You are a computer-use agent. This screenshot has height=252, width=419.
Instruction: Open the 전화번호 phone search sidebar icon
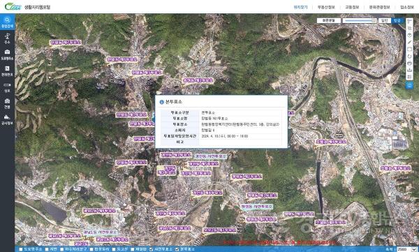(x=7, y=71)
